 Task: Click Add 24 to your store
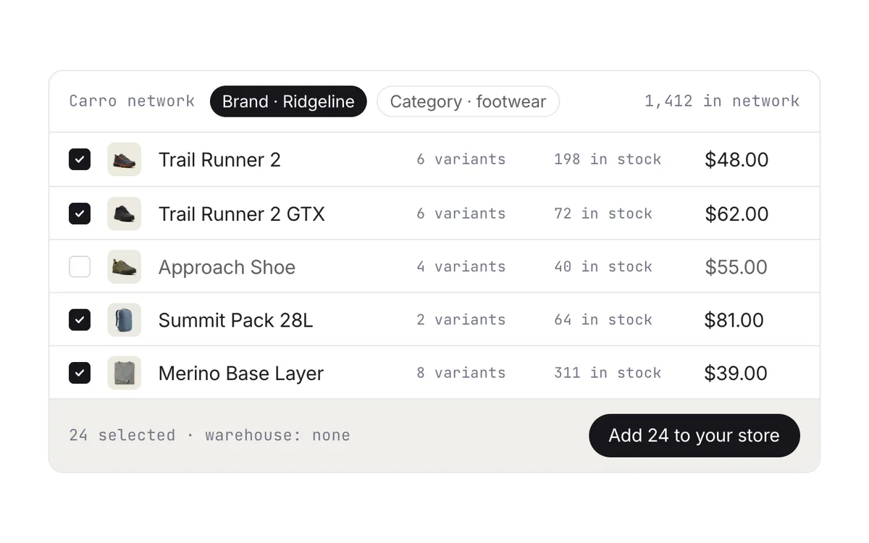(x=694, y=435)
